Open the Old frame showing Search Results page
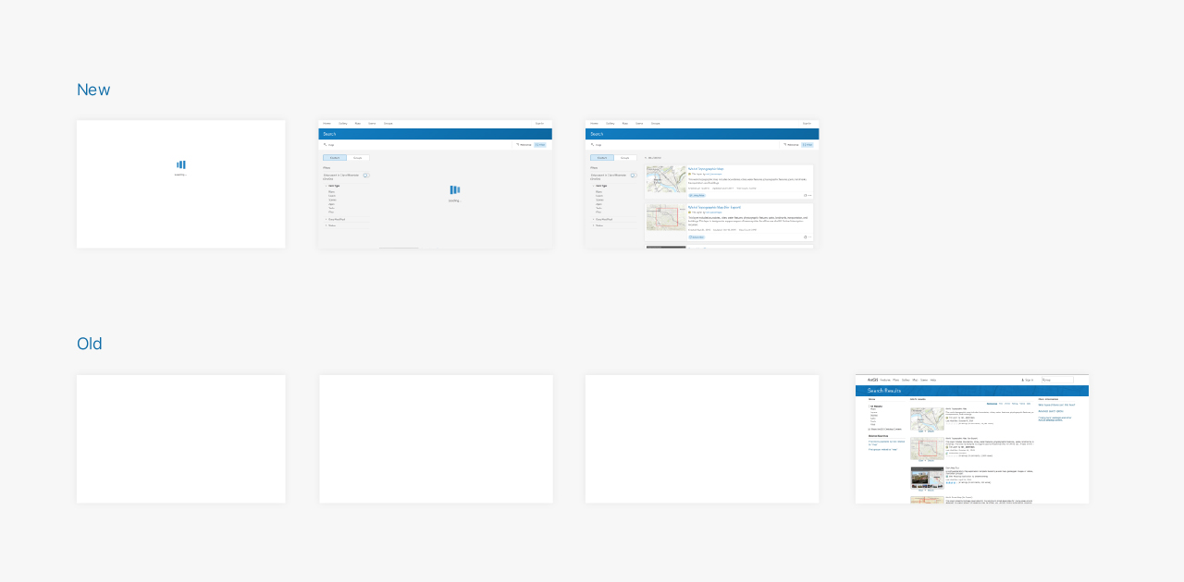 972,439
